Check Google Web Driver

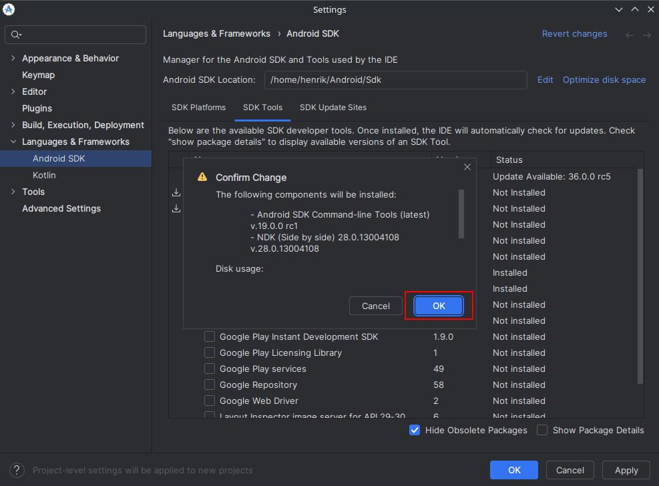coord(209,401)
